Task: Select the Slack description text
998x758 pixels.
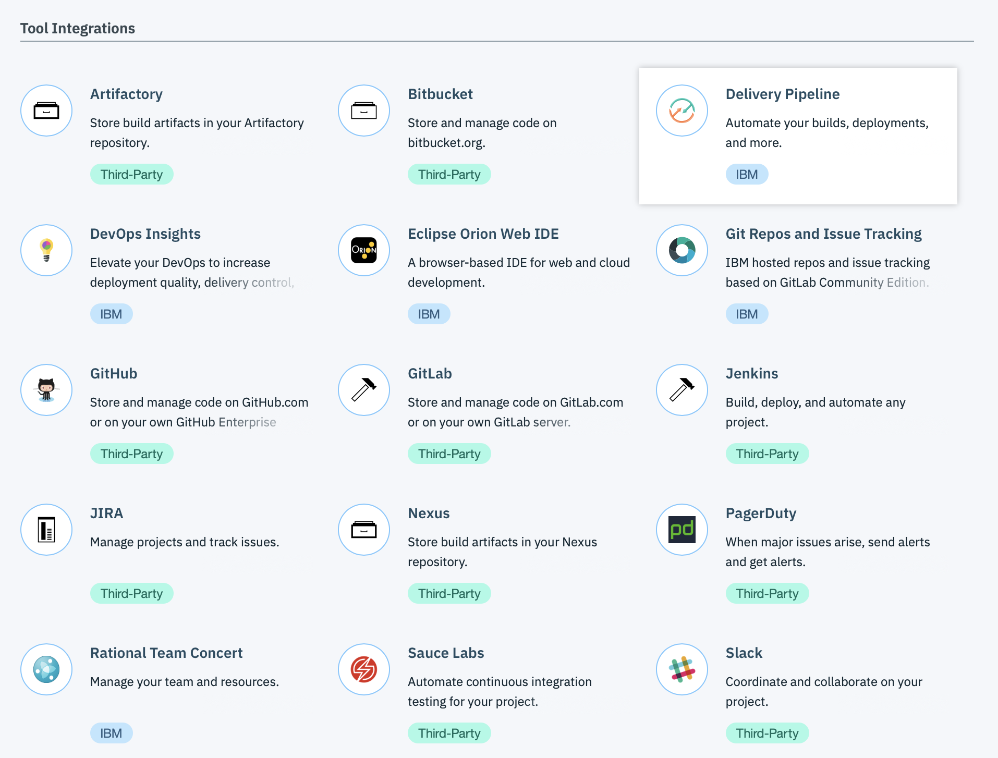Action: [x=823, y=691]
